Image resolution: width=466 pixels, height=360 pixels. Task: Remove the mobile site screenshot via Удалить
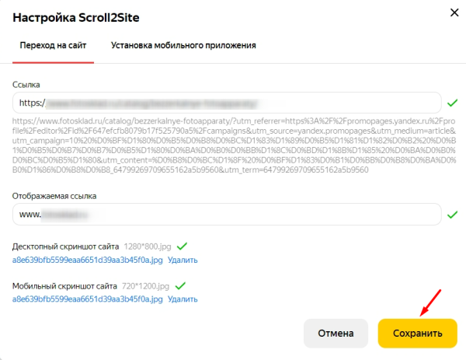(x=183, y=299)
